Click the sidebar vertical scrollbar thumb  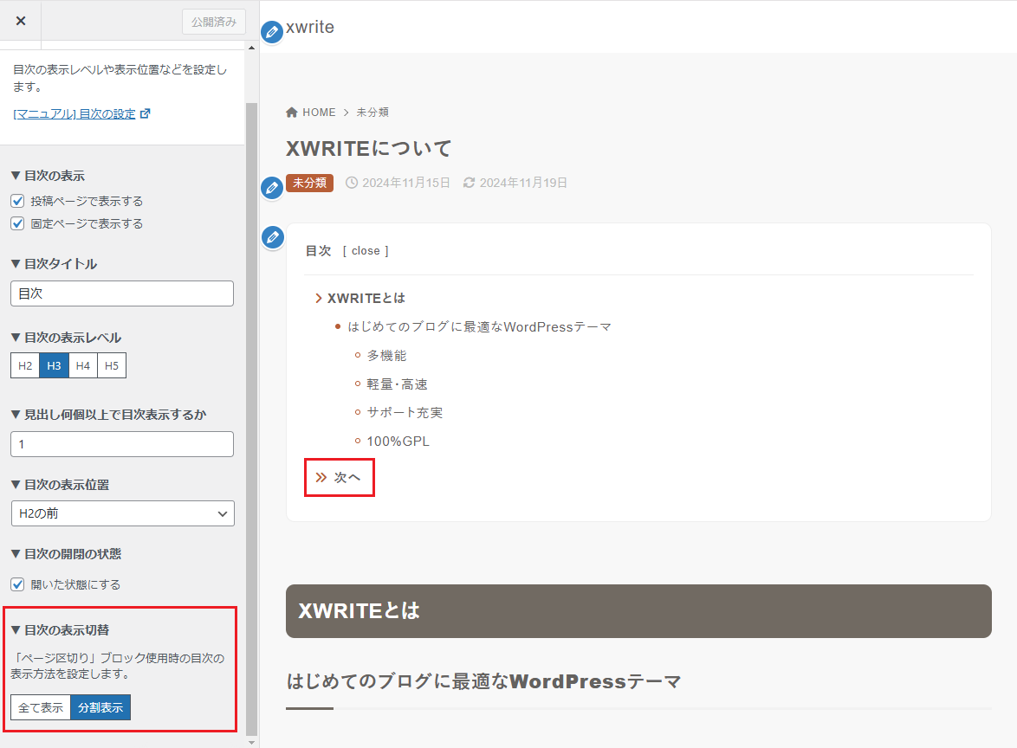(252, 417)
